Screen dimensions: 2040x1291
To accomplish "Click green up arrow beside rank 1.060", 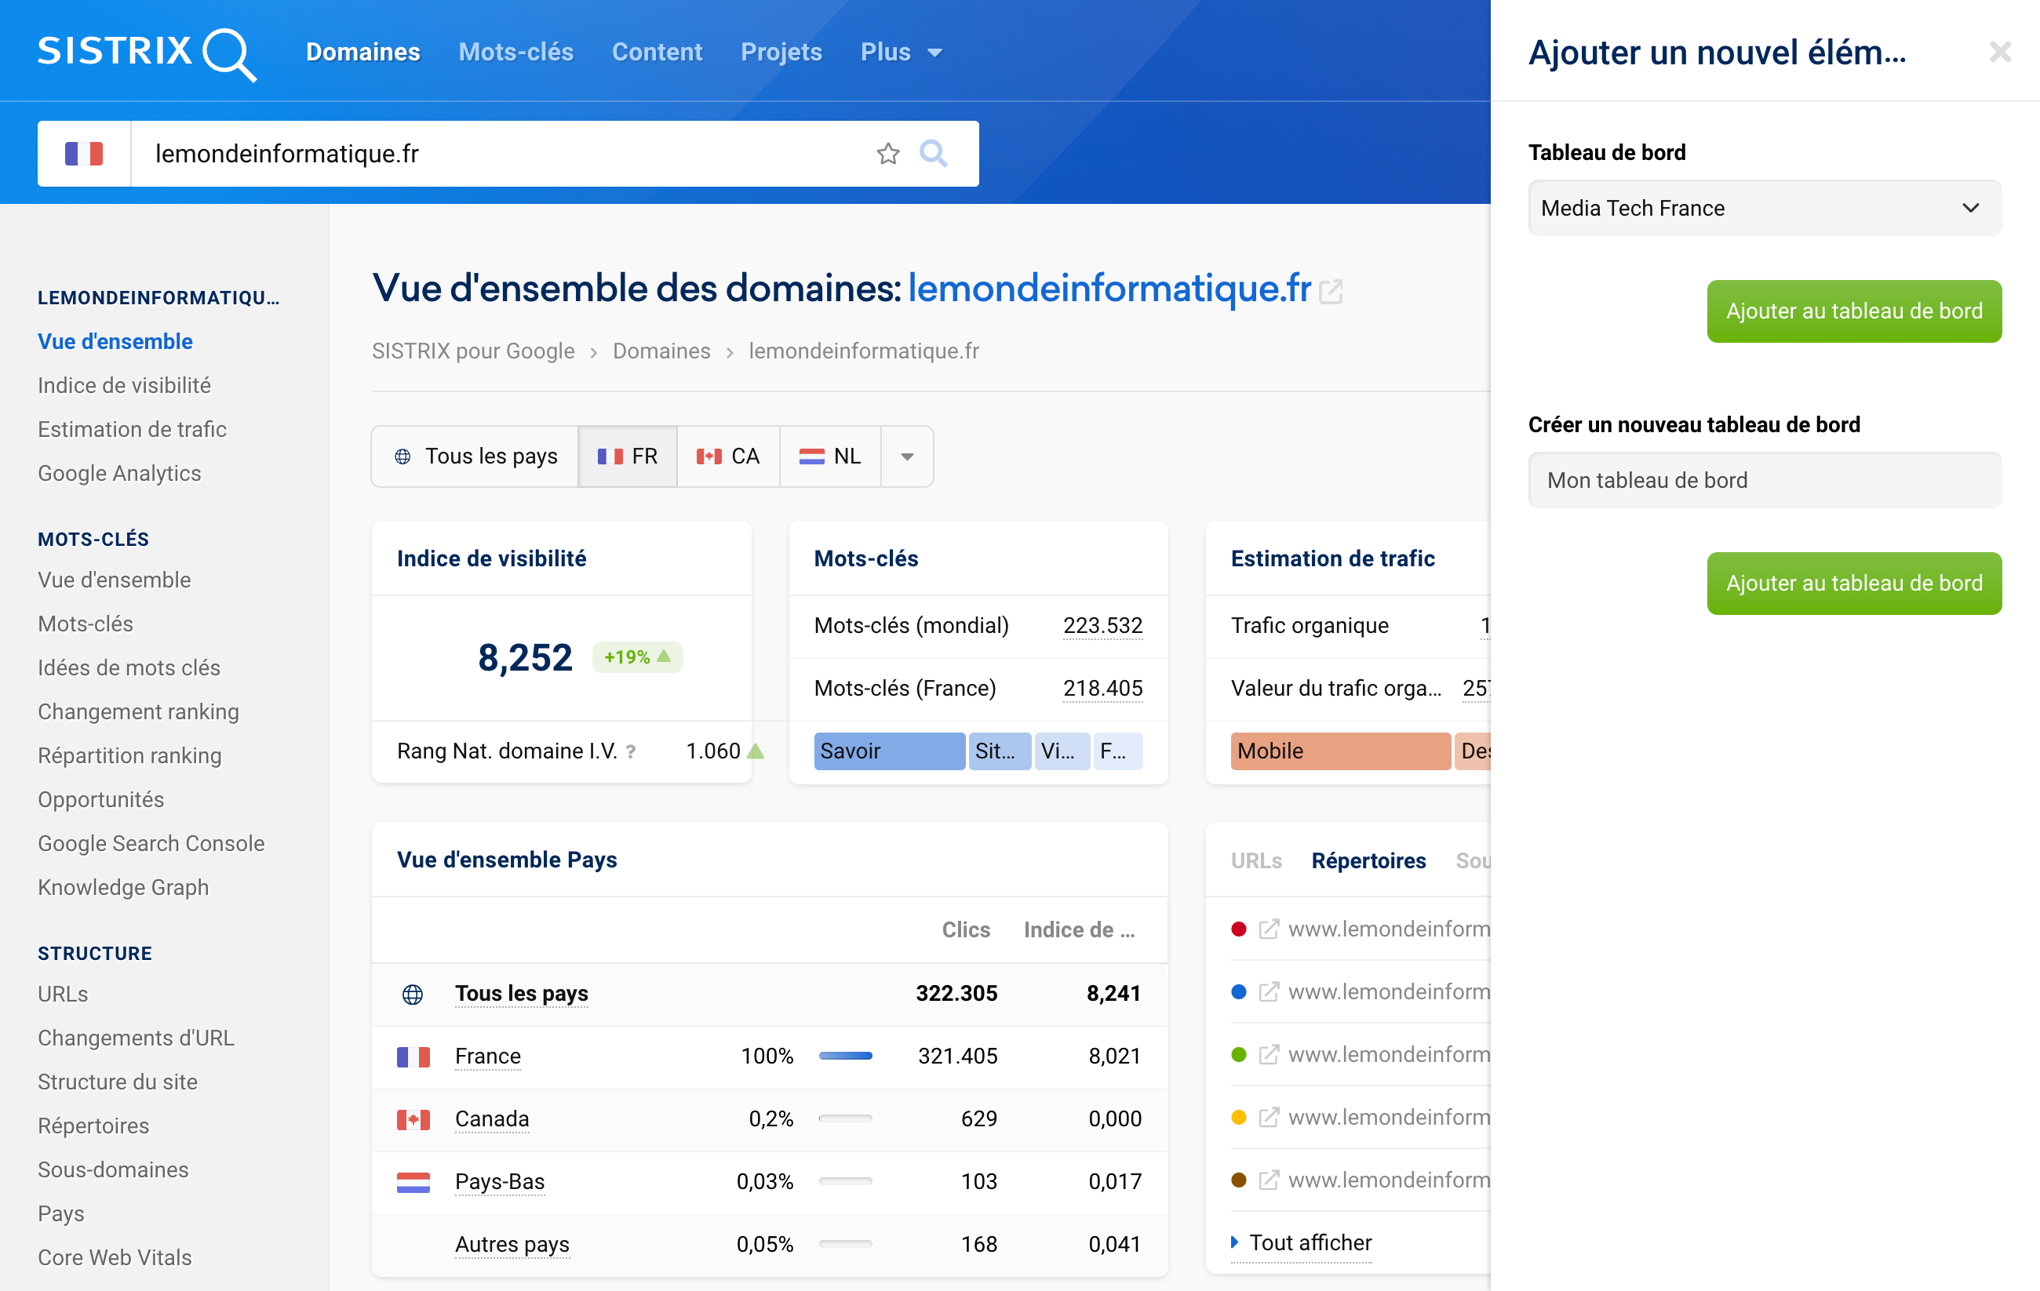I will (756, 751).
